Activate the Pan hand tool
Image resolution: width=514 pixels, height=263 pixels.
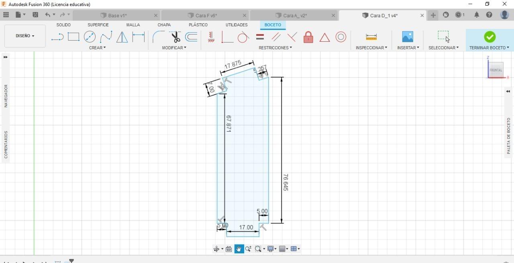(x=239, y=249)
